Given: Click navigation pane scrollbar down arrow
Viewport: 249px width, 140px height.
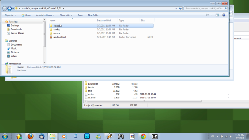Looking at the screenshot, I should [x=44, y=63].
